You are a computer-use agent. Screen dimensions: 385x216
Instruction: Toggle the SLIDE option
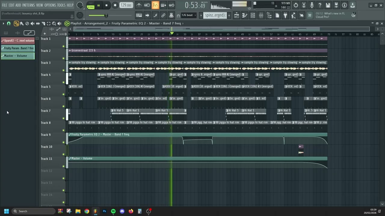[x=66, y=34]
